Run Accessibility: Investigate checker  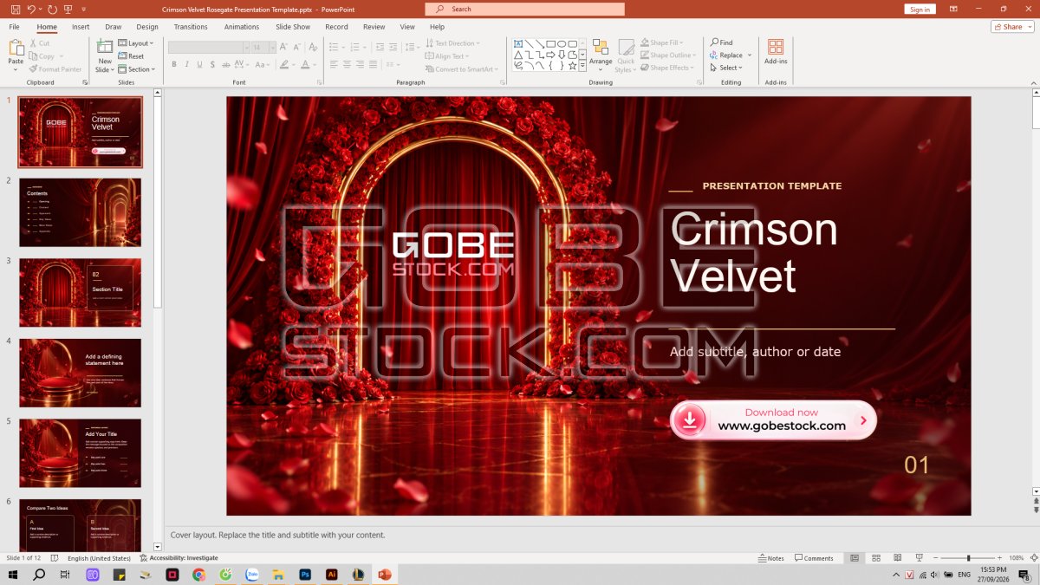tap(179, 558)
